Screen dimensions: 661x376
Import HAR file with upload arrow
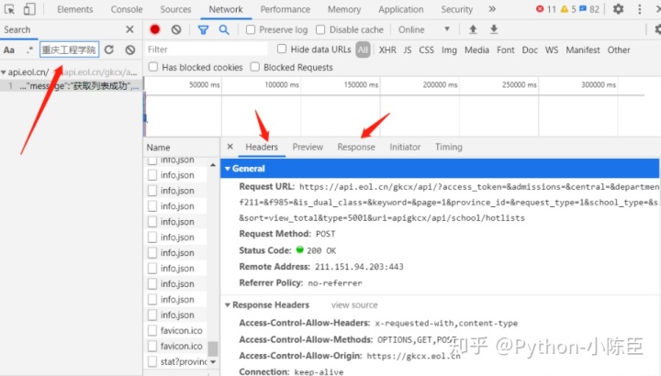tap(473, 29)
